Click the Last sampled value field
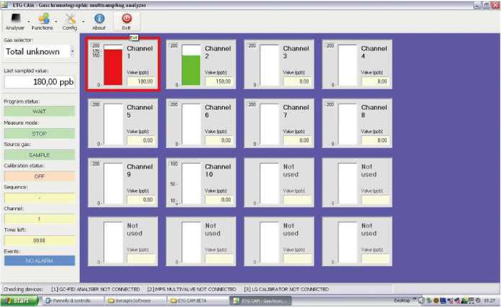Image resolution: width=501 pixels, height=307 pixels. pyautogui.click(x=39, y=82)
